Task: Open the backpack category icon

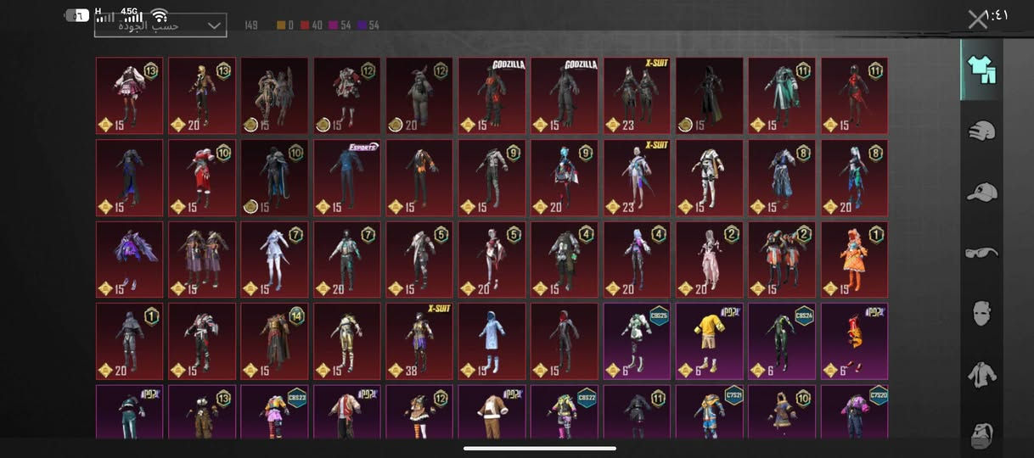Action: tap(981, 433)
